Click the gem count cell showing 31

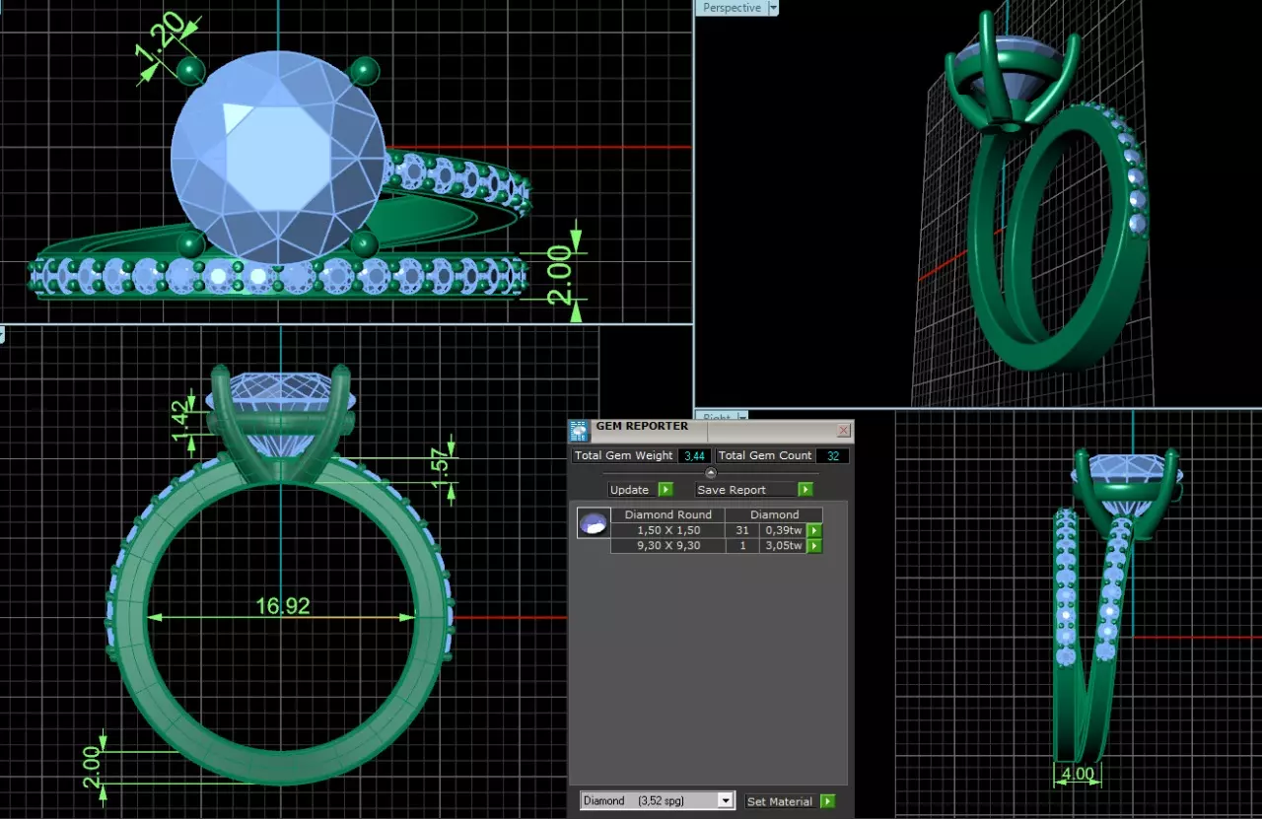point(742,530)
